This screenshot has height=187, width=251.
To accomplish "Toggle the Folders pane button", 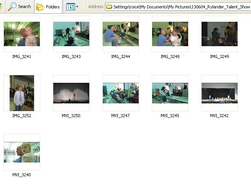I will point(48,7).
